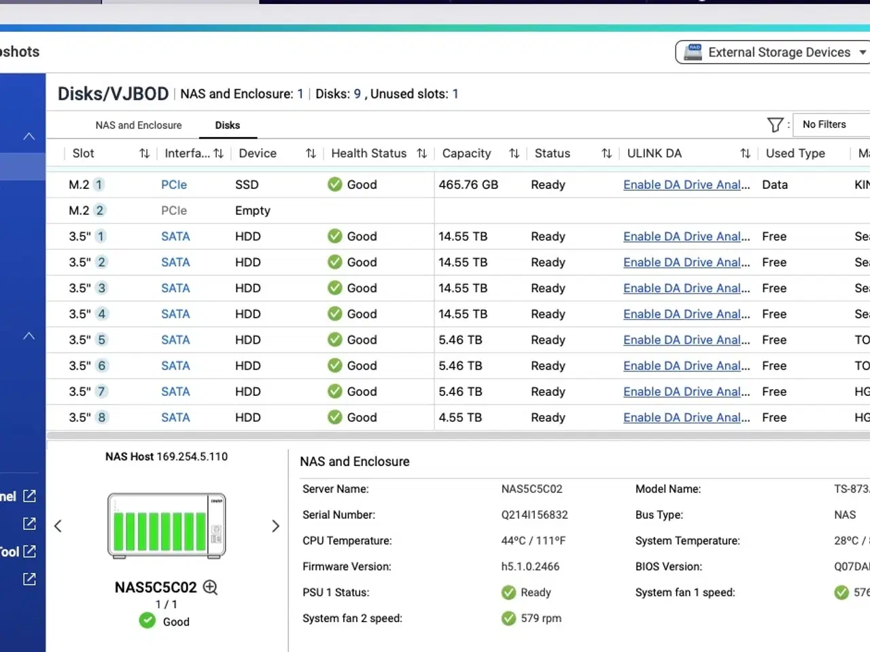Click Good health icon for 3.5" 1
This screenshot has height=652, width=870.
(x=334, y=236)
